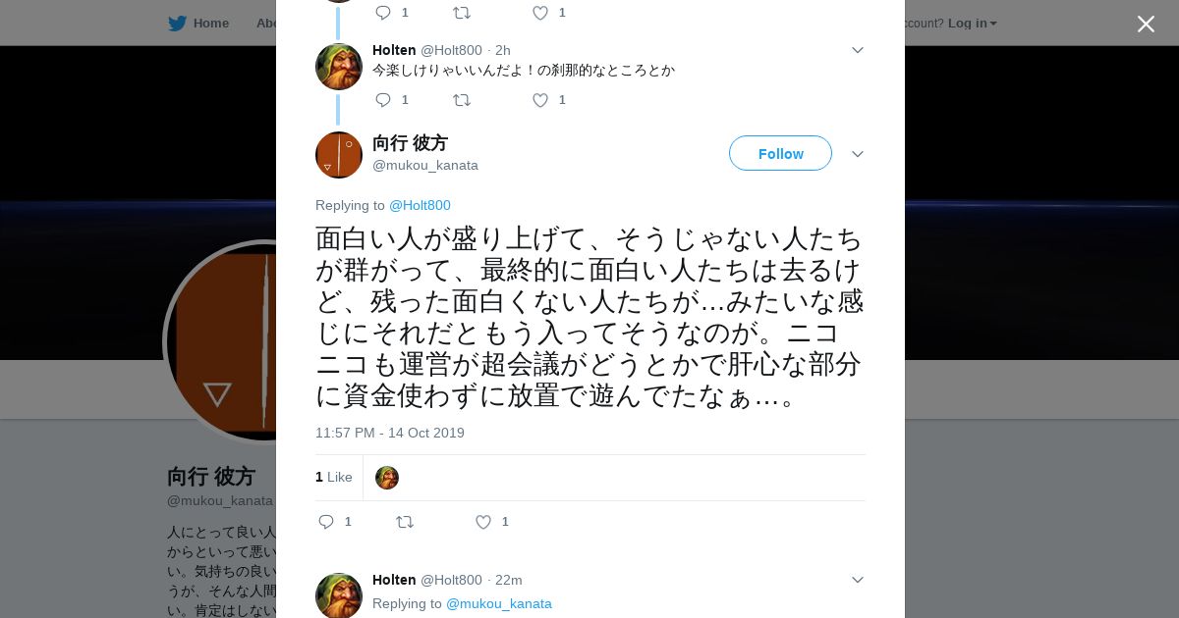Click reply icon on main tweet
This screenshot has height=618, width=1179.
327,522
